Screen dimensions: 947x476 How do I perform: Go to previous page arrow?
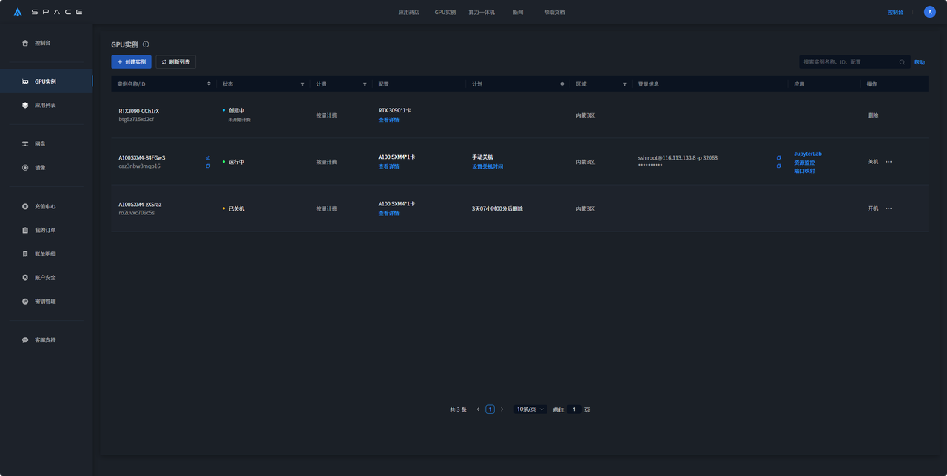click(478, 409)
